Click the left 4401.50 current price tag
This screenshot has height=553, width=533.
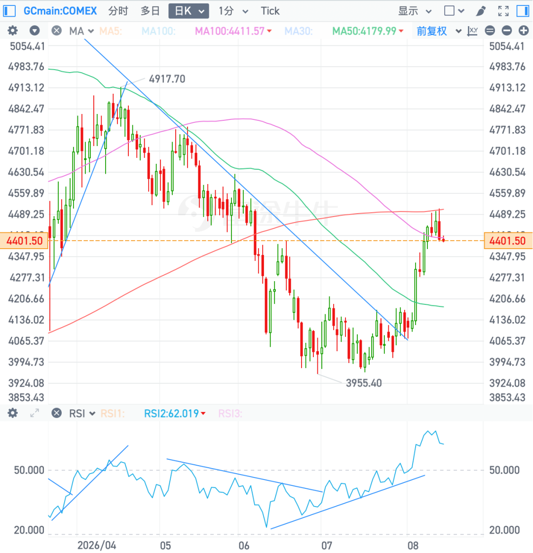24,241
